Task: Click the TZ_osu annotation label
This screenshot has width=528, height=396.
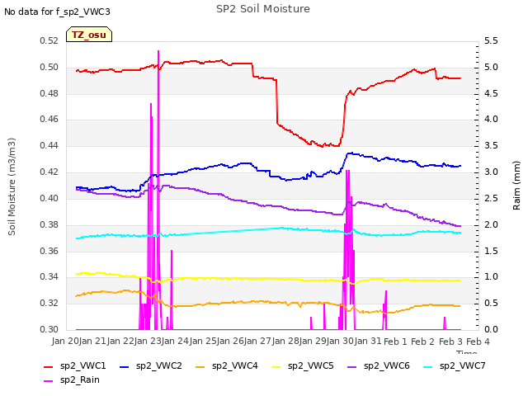Action: pos(89,35)
